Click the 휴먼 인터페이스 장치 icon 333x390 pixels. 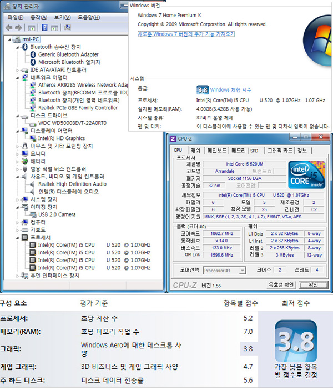(x=25, y=276)
